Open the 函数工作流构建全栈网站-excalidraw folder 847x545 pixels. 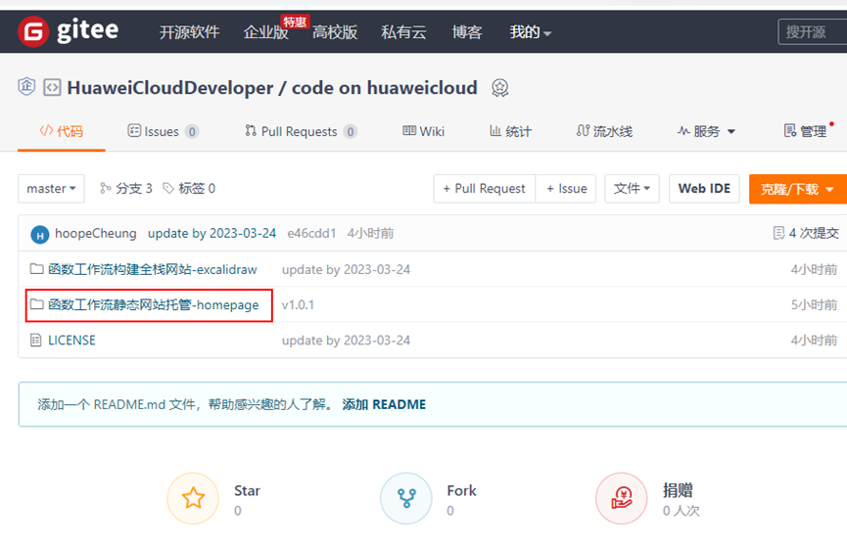[153, 269]
